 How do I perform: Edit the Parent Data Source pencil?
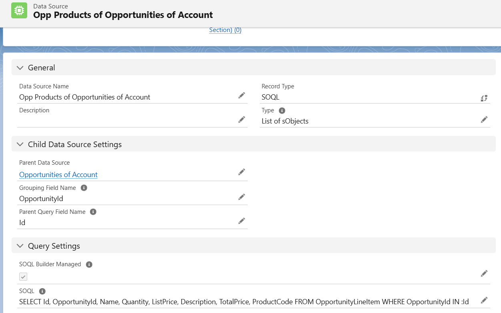point(241,172)
